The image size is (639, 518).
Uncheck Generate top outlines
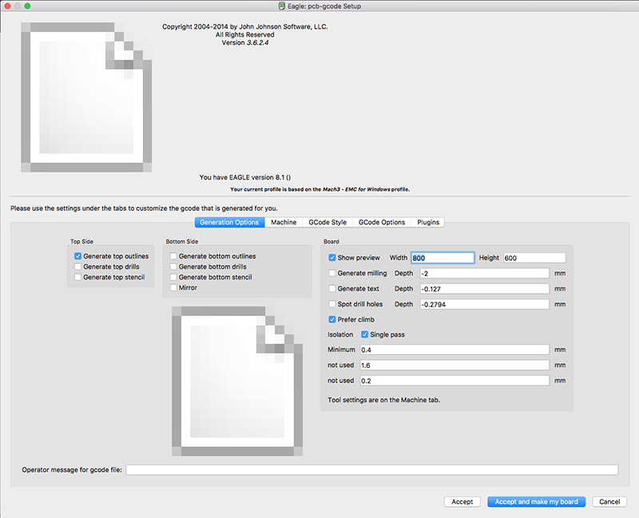pos(77,256)
